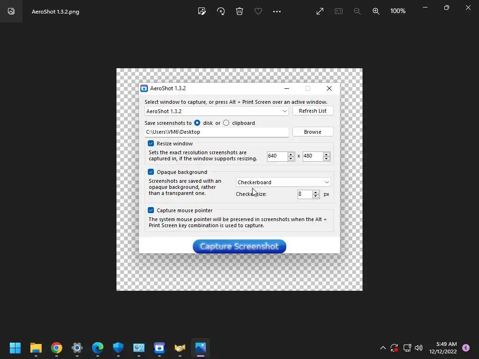Click the C:\Users\VM6\Desktop path field
The image size is (479, 359).
click(217, 132)
